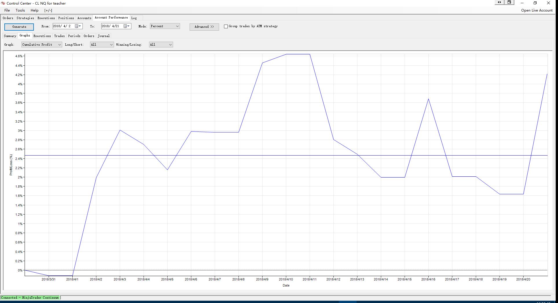Click the window-with-arrow icon in the title bar
558x303 pixels.
(509, 2)
